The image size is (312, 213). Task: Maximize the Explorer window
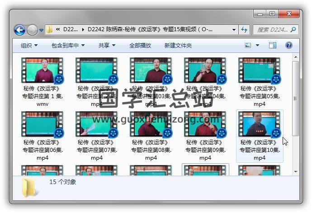(272, 14)
